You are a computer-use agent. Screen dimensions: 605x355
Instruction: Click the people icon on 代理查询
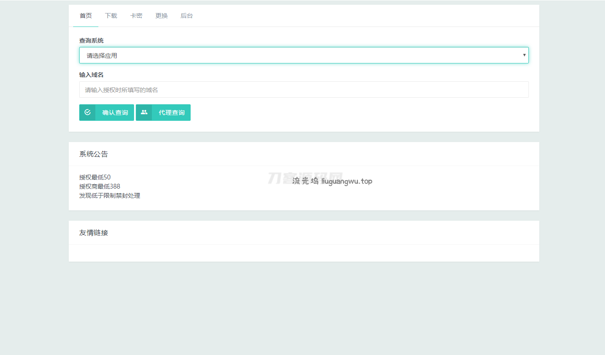(x=144, y=113)
